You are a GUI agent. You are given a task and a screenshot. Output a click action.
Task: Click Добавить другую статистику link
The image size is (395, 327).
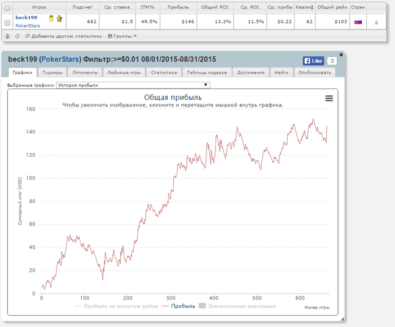click(x=64, y=36)
